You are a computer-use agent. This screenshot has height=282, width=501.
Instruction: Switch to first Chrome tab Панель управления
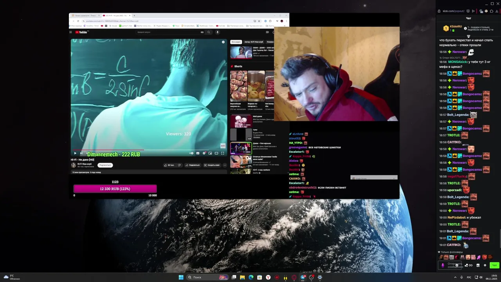[85, 16]
